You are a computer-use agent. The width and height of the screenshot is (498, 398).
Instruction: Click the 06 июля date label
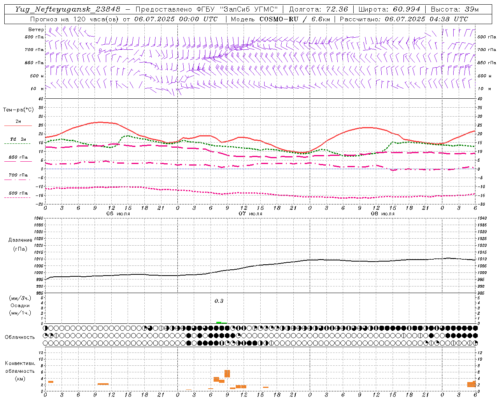(118, 214)
